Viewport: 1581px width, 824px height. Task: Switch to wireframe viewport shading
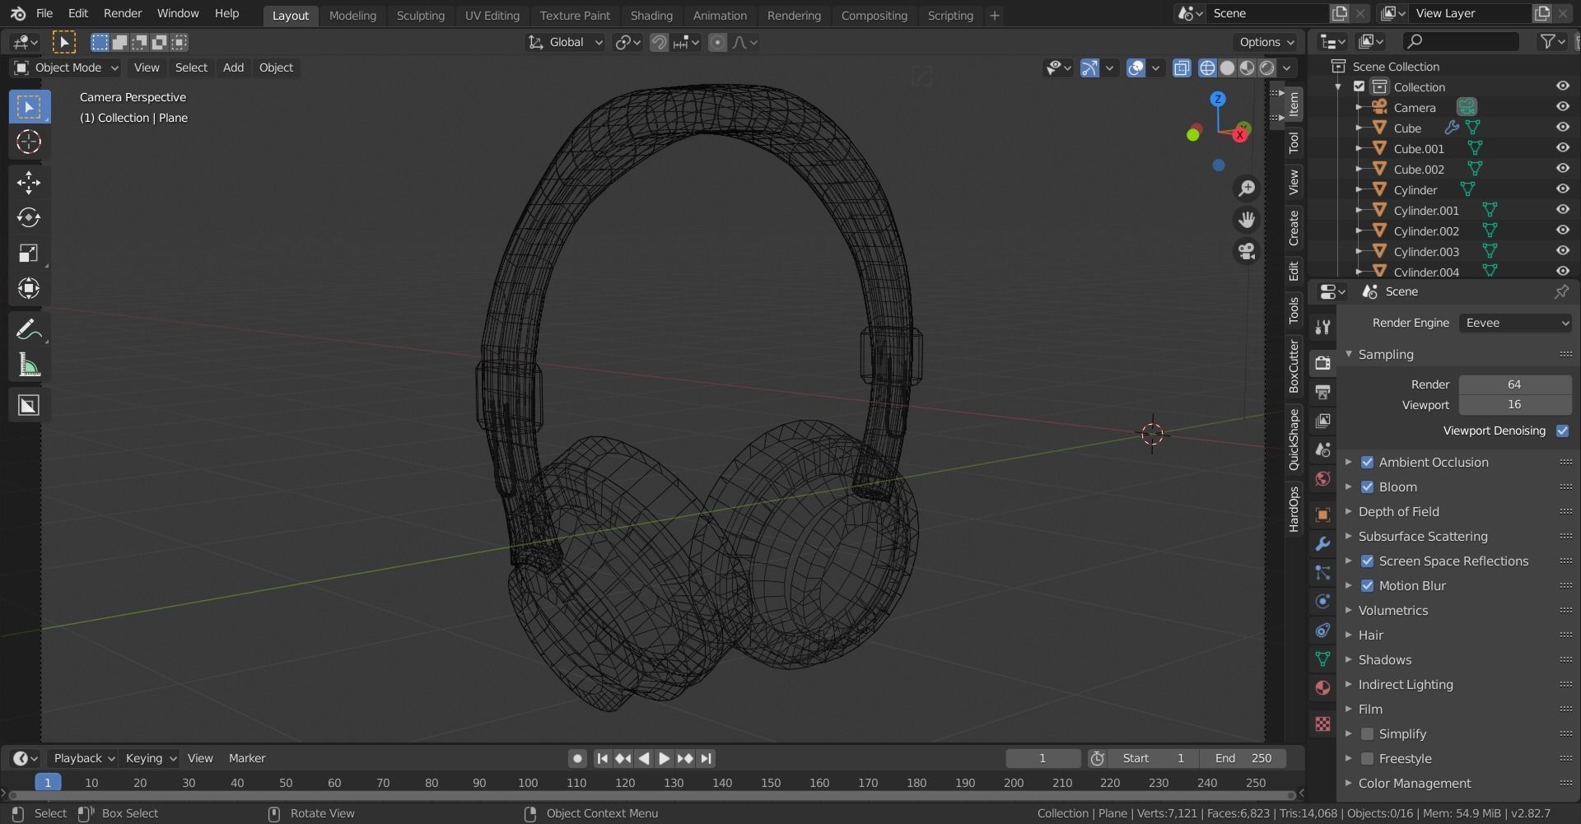pyautogui.click(x=1207, y=68)
